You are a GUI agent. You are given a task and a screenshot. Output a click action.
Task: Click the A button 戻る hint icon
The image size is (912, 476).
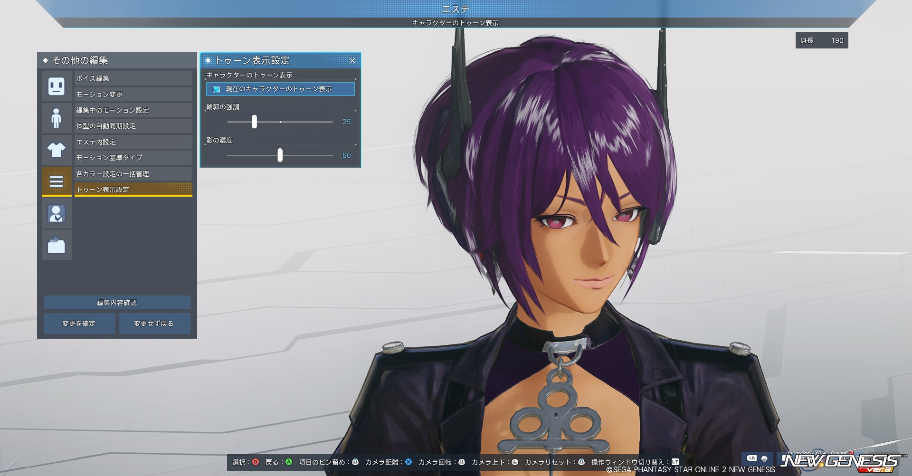pos(288,462)
